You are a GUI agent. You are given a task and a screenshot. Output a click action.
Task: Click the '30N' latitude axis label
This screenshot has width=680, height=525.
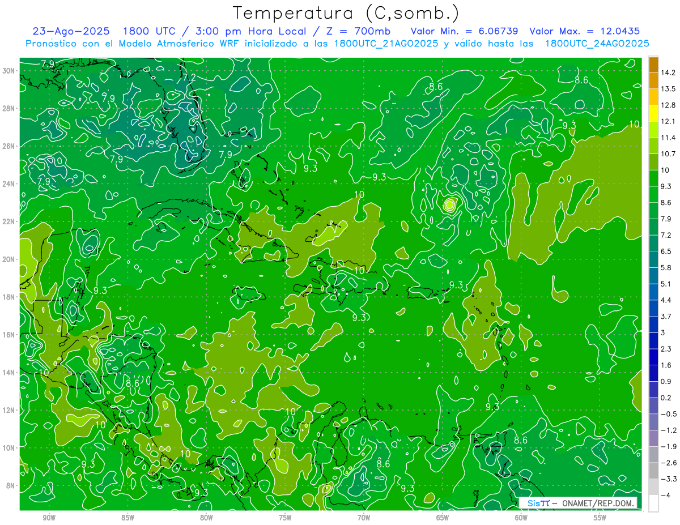pos(8,70)
